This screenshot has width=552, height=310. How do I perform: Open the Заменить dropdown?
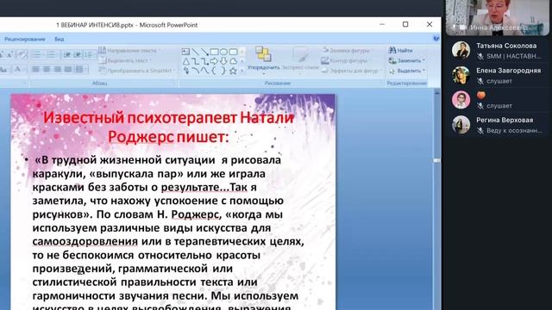point(407,60)
